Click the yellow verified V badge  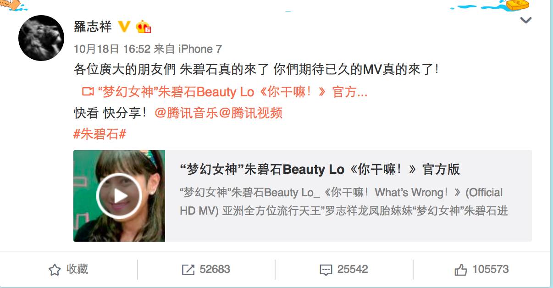tap(124, 27)
